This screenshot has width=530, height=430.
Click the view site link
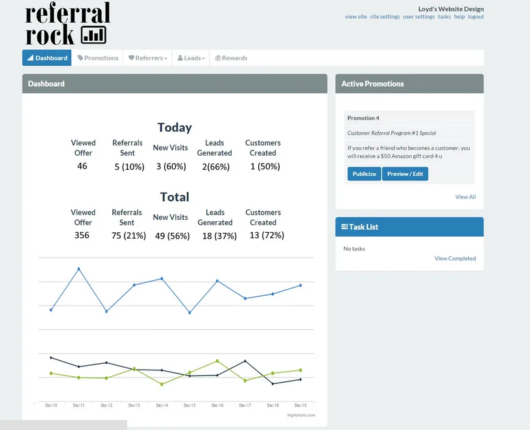pos(355,17)
